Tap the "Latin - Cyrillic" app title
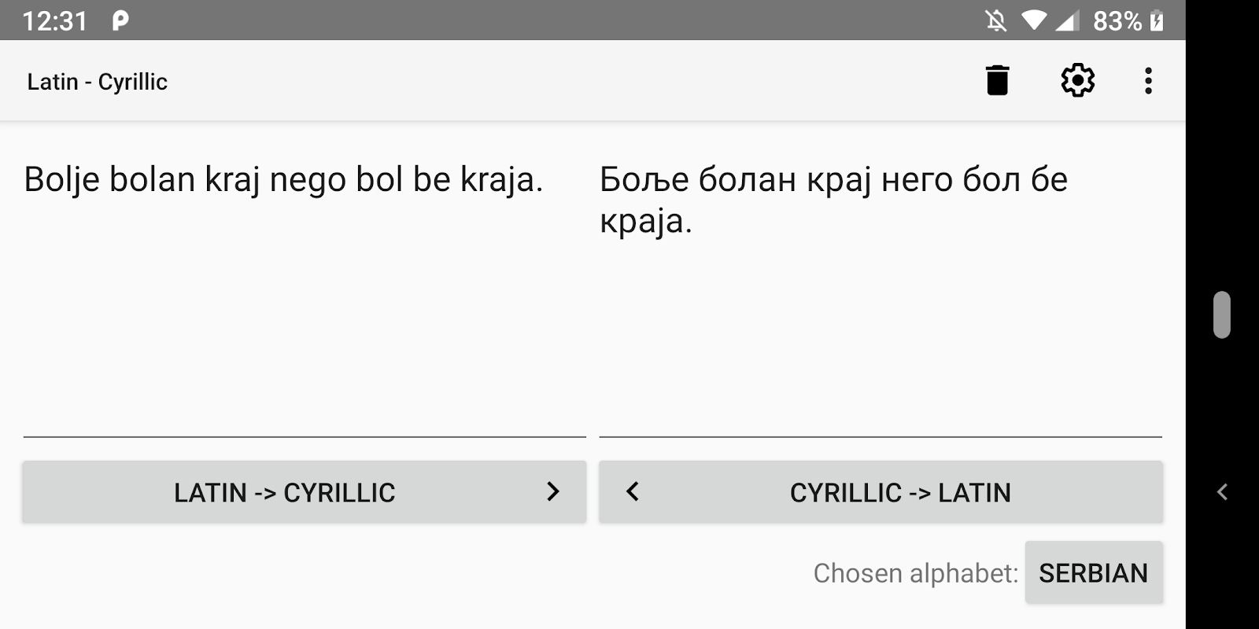The height and width of the screenshot is (629, 1259). (97, 82)
